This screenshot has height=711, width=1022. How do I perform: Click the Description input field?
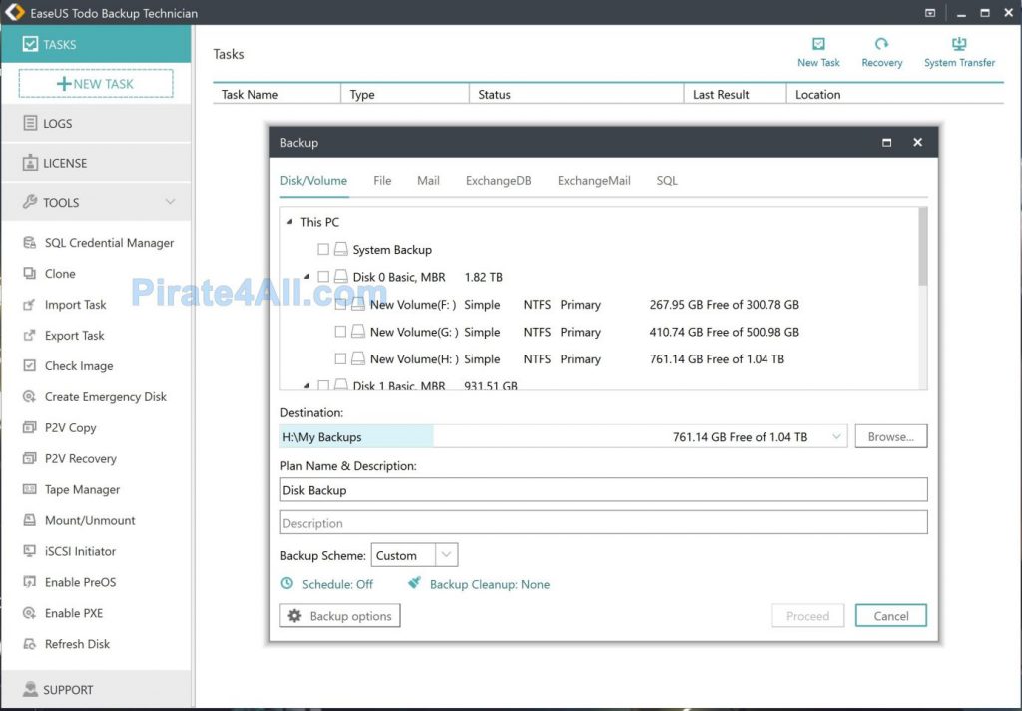pos(603,523)
